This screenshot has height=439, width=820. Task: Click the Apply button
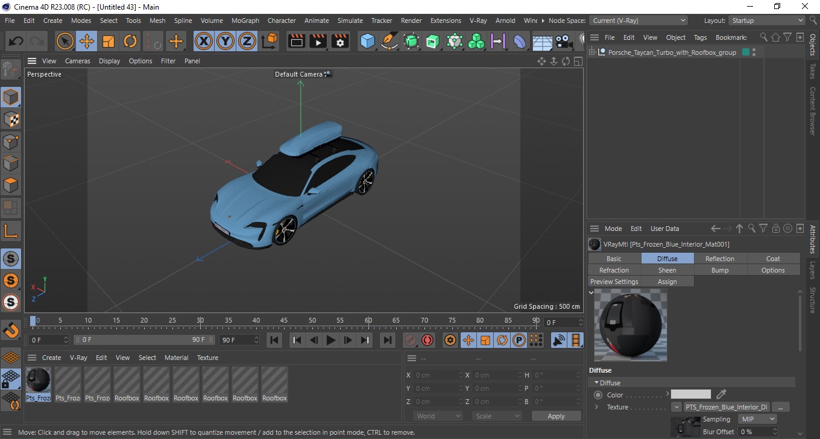(556, 416)
